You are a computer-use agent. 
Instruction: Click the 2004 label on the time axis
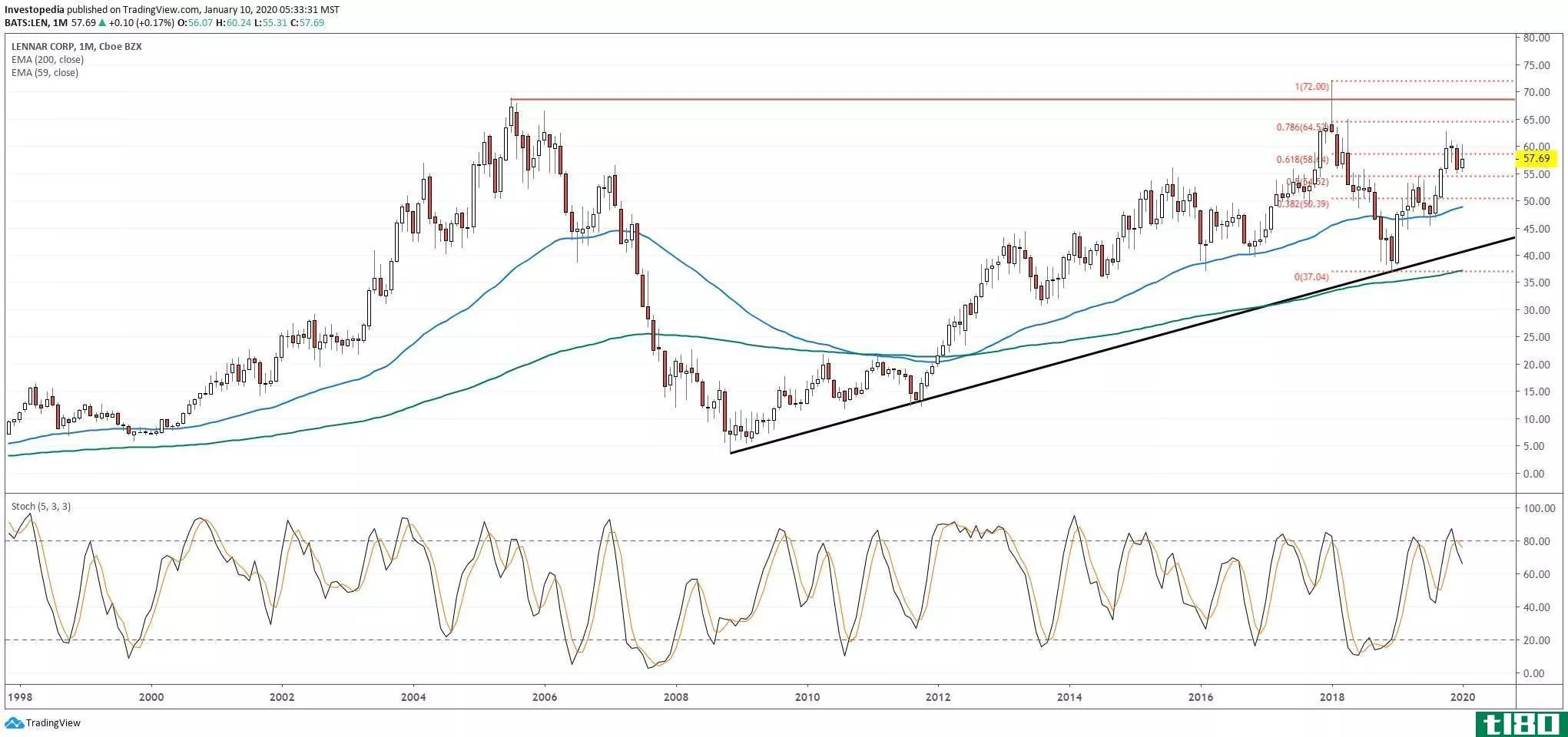click(413, 697)
